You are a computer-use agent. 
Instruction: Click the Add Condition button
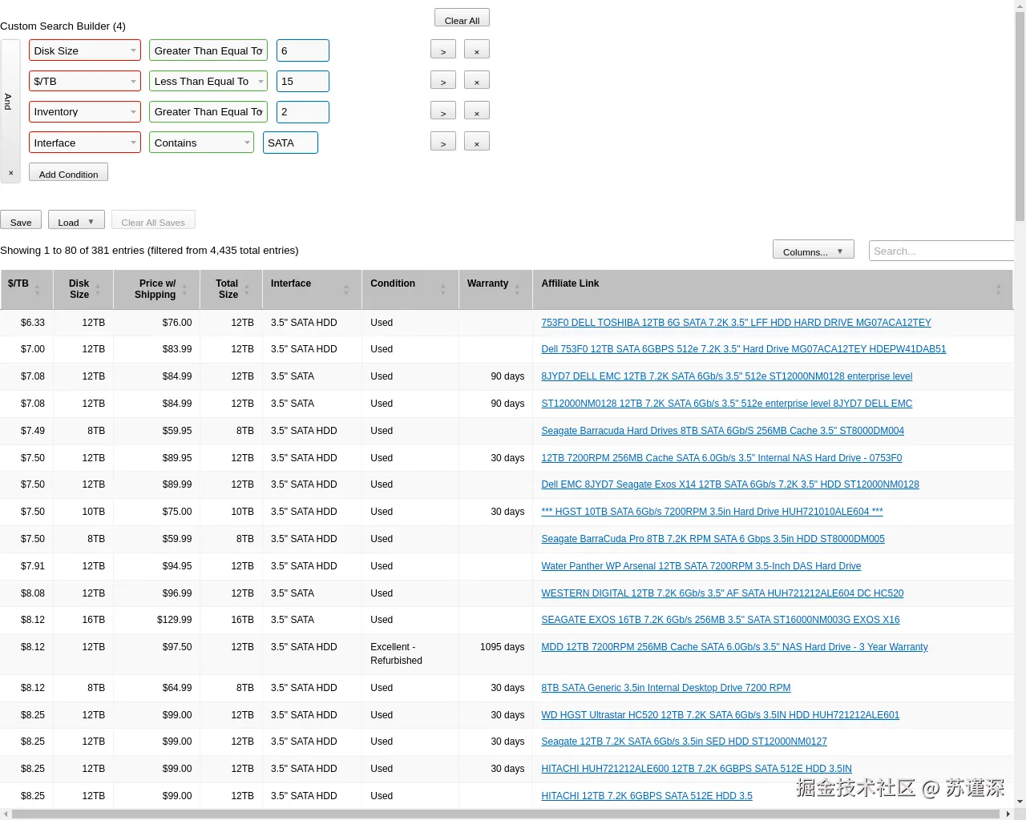click(68, 174)
